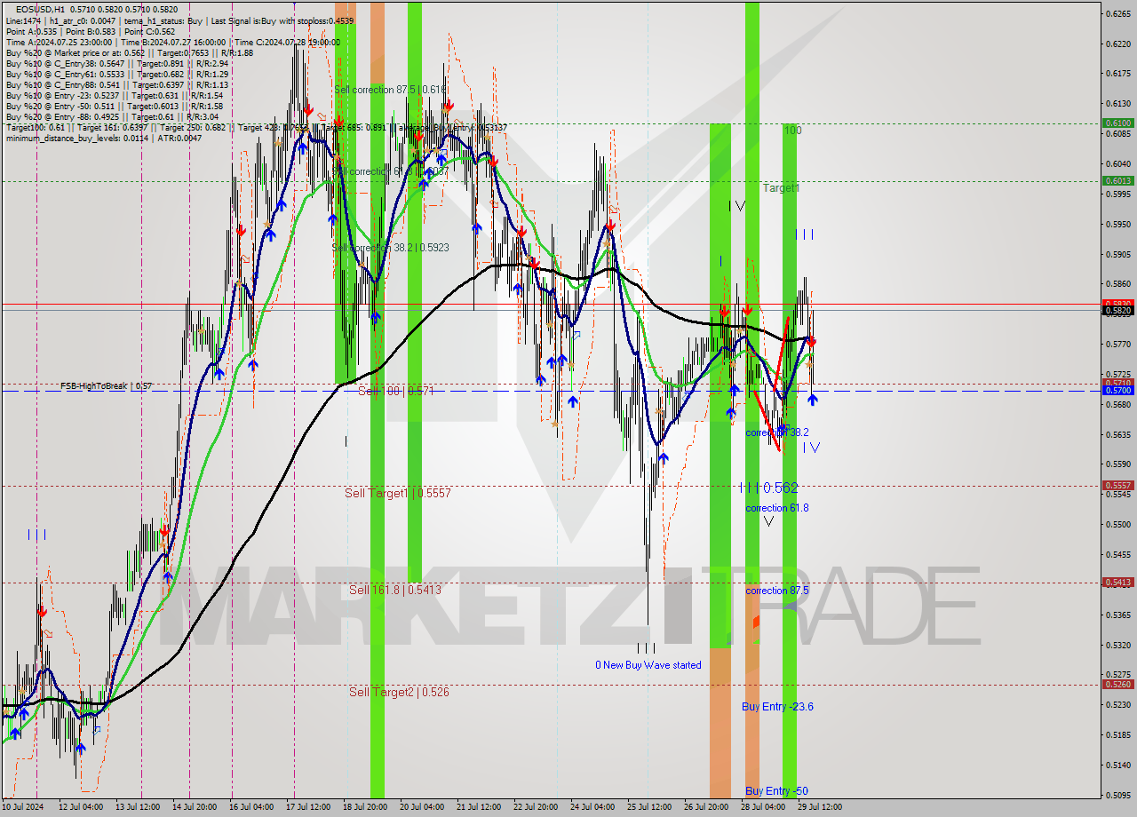Click '0 New Buy Wave started' annotation
The image size is (1137, 817).
pyautogui.click(x=648, y=665)
